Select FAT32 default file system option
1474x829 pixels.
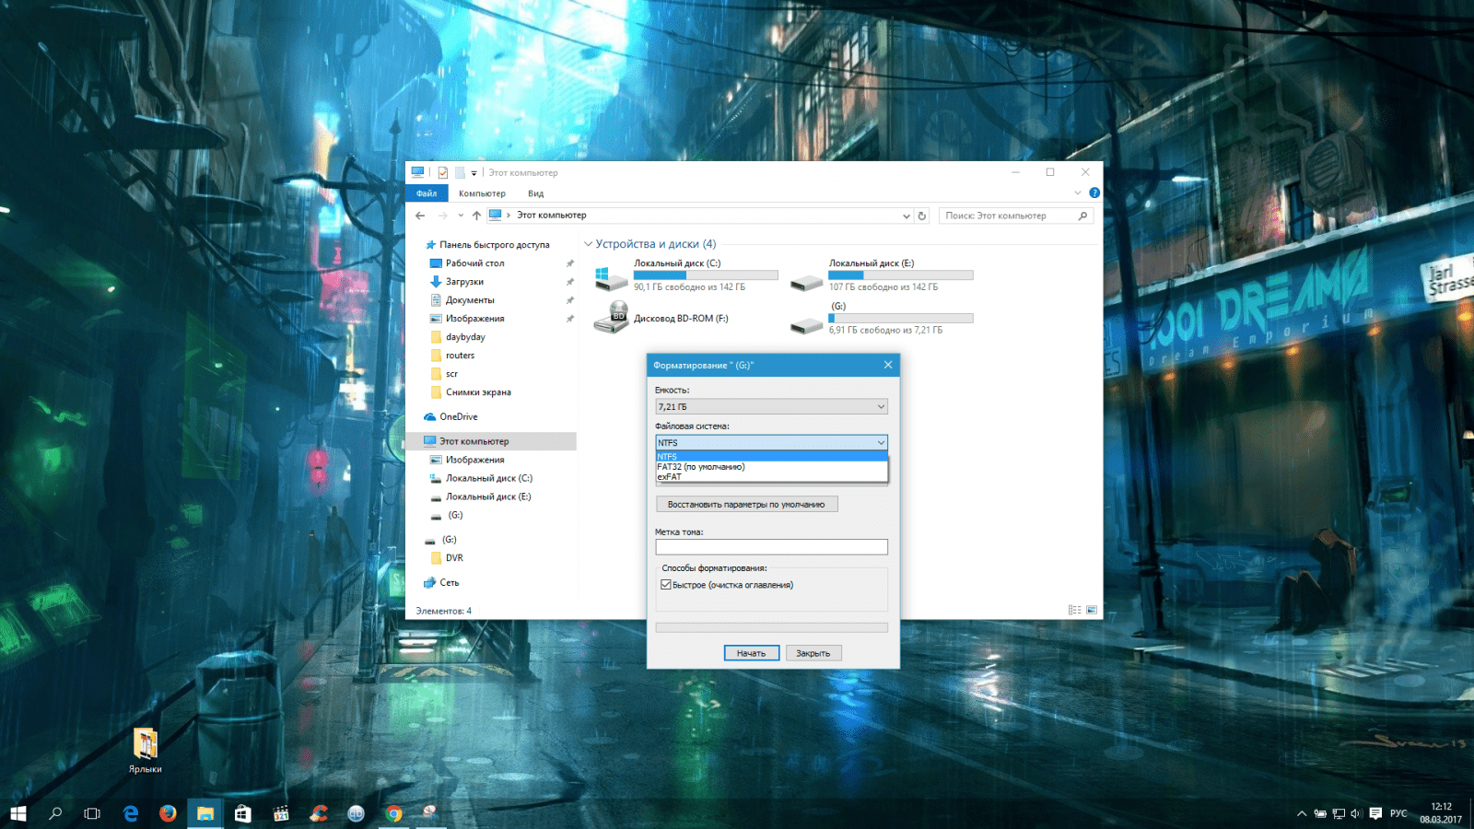(x=700, y=467)
